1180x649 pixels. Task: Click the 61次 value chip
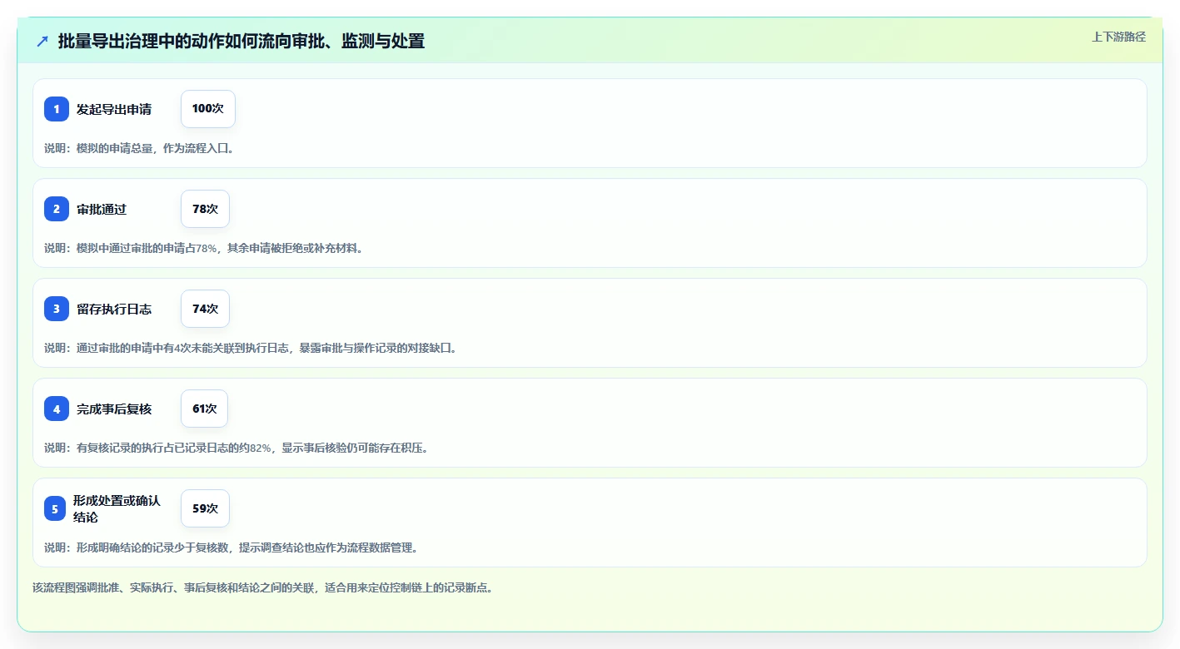pyautogui.click(x=204, y=409)
